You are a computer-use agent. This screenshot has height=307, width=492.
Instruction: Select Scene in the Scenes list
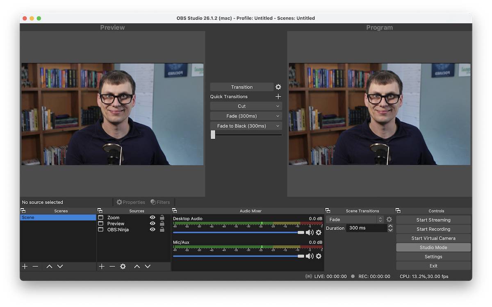(58, 217)
